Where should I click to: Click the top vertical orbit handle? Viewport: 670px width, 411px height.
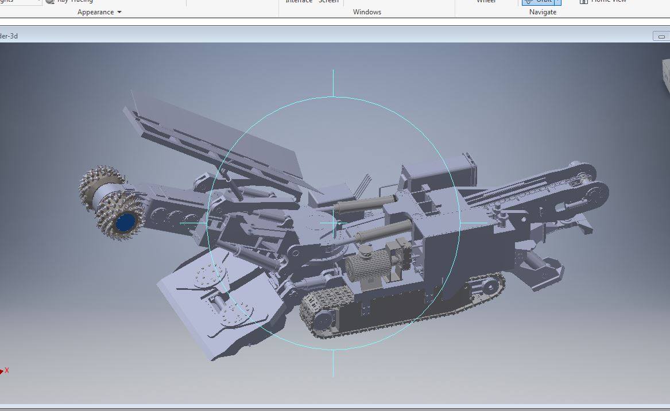[334, 83]
